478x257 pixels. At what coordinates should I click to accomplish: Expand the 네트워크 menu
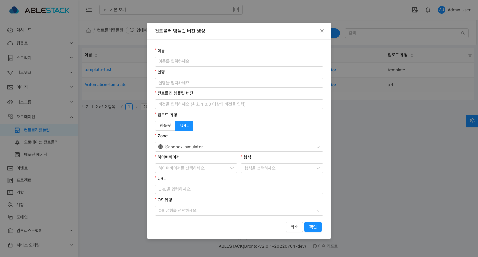pyautogui.click(x=39, y=72)
